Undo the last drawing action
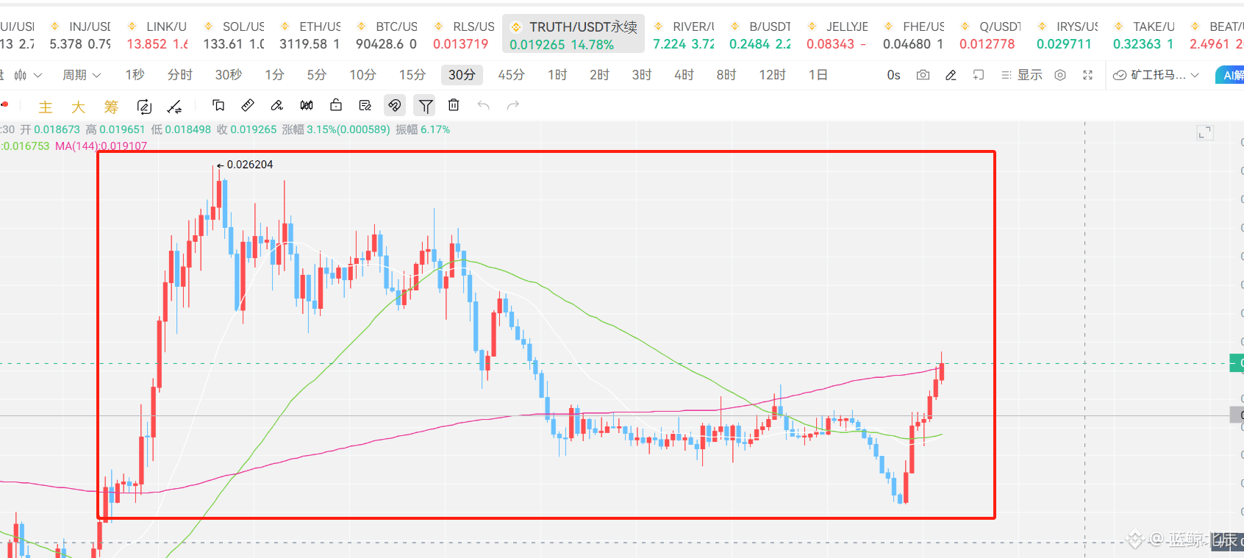The height and width of the screenshot is (558, 1244). 483,105
